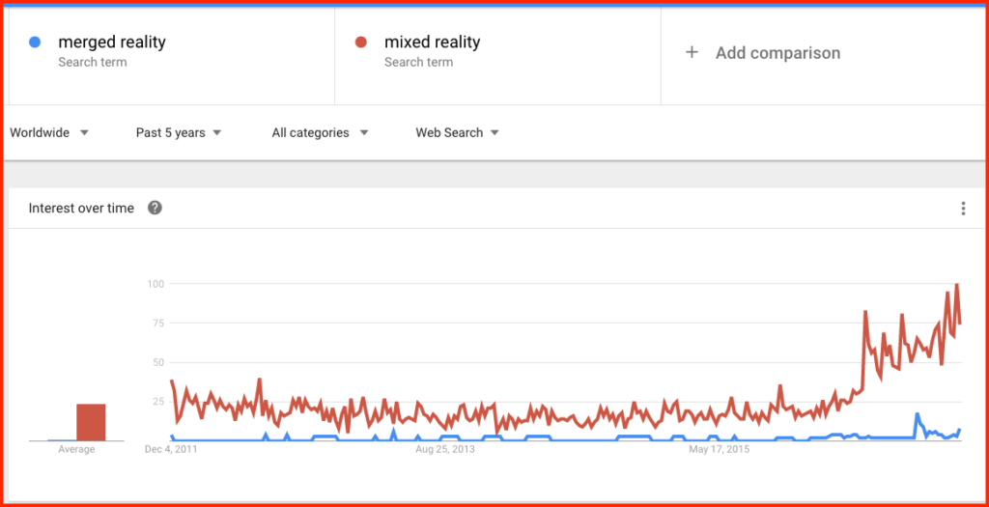Click the May 17, 2015 axis label
989x507 pixels.
point(719,450)
